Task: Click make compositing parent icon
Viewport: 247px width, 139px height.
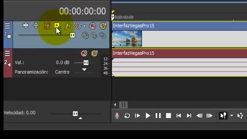Action: tap(94, 36)
